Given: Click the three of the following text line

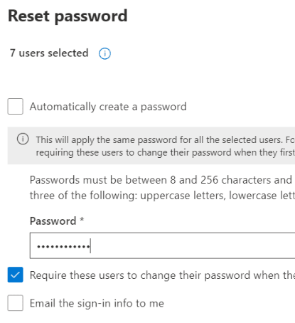Looking at the screenshot, I should click(162, 196).
